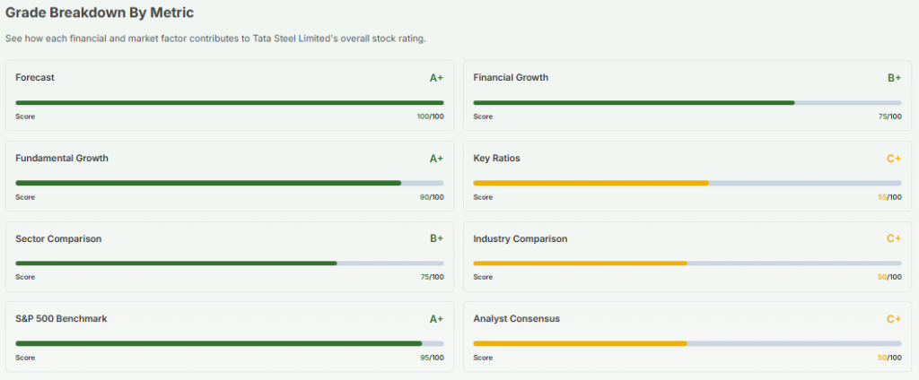919x380 pixels.
Task: Select the Forecast metric title
Action: (35, 78)
